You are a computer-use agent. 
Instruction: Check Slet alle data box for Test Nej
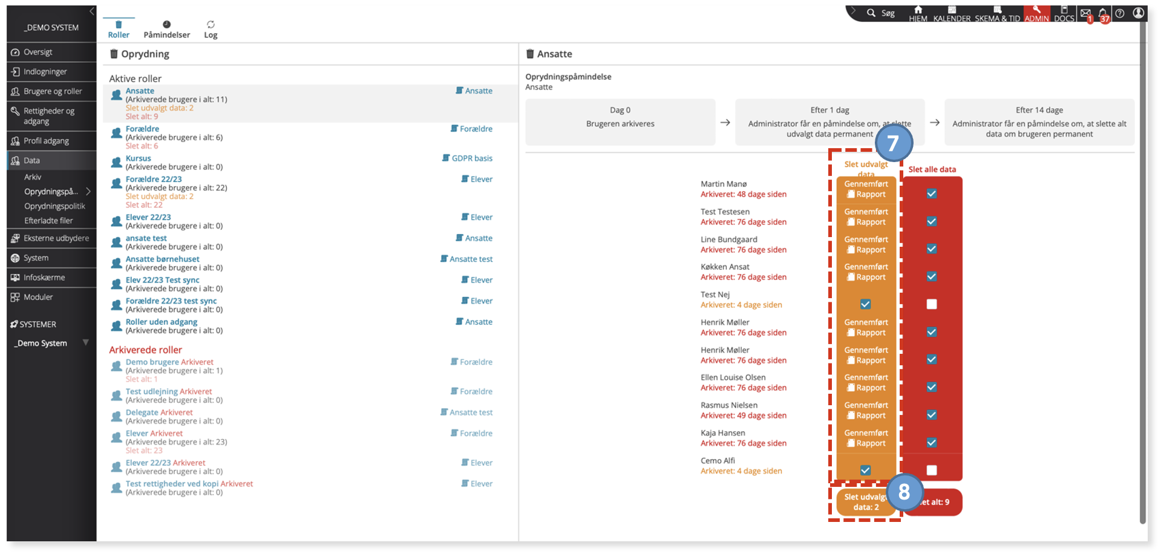(932, 304)
